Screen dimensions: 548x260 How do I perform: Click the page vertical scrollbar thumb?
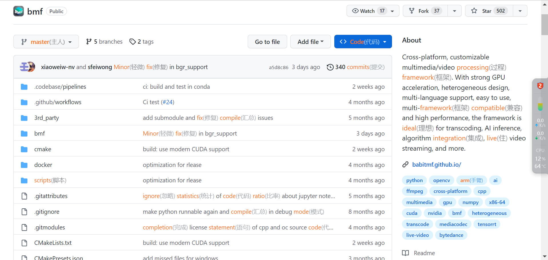coord(545,25)
